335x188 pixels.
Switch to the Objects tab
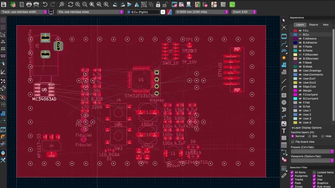point(314,25)
